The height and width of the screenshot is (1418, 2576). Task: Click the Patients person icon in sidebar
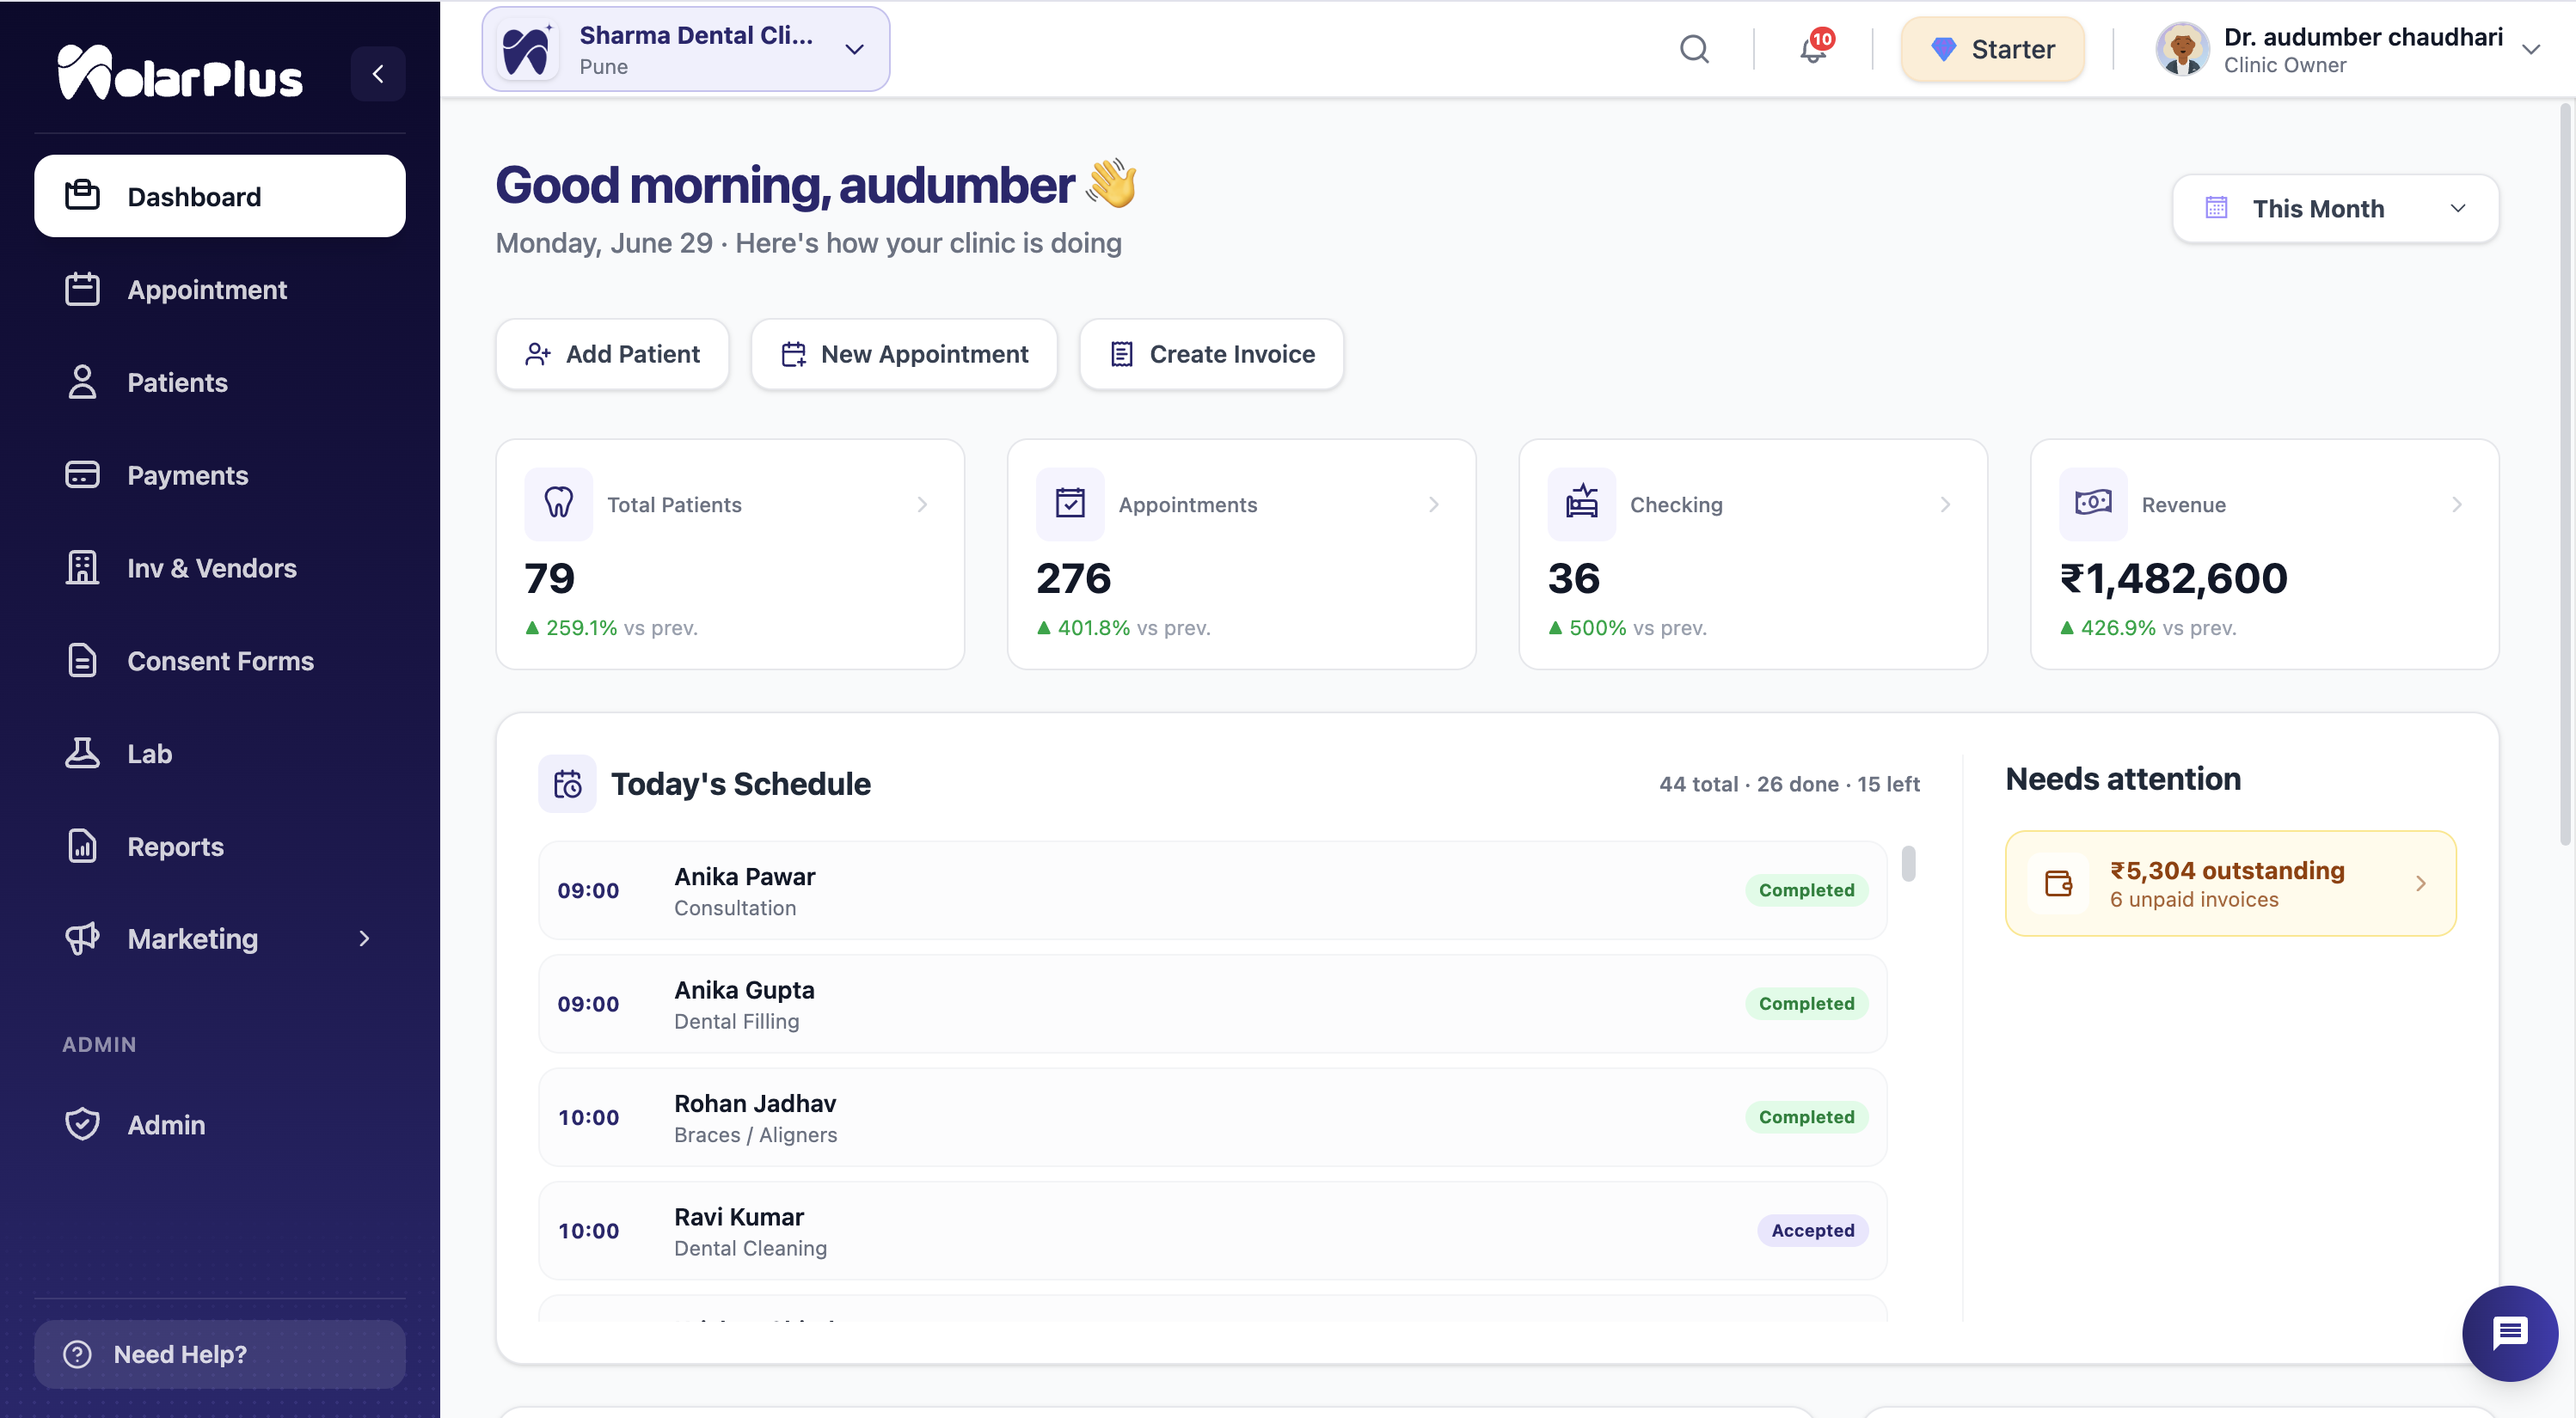(x=82, y=382)
